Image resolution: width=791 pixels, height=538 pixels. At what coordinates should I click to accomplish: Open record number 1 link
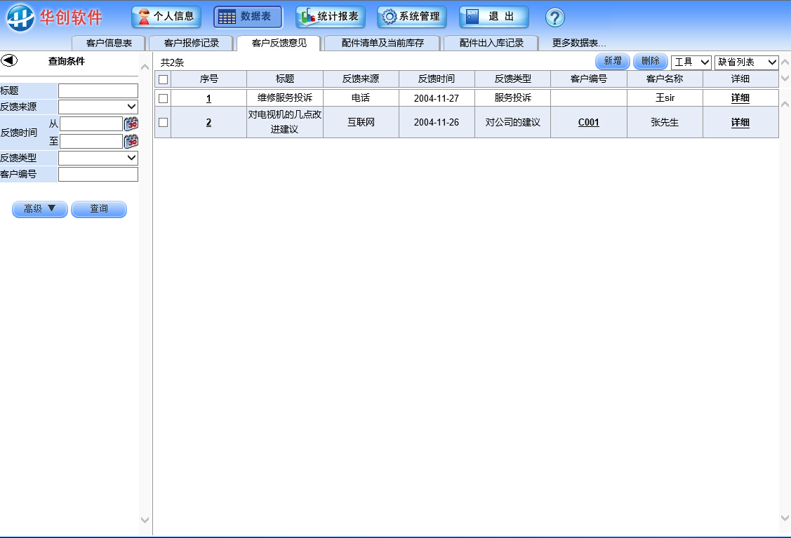[208, 98]
